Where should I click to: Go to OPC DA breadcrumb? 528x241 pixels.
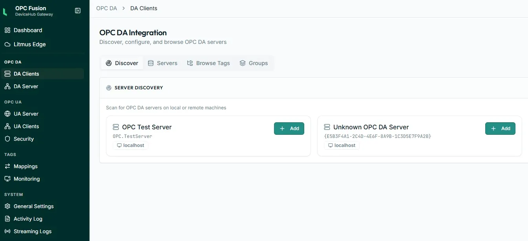tap(107, 8)
